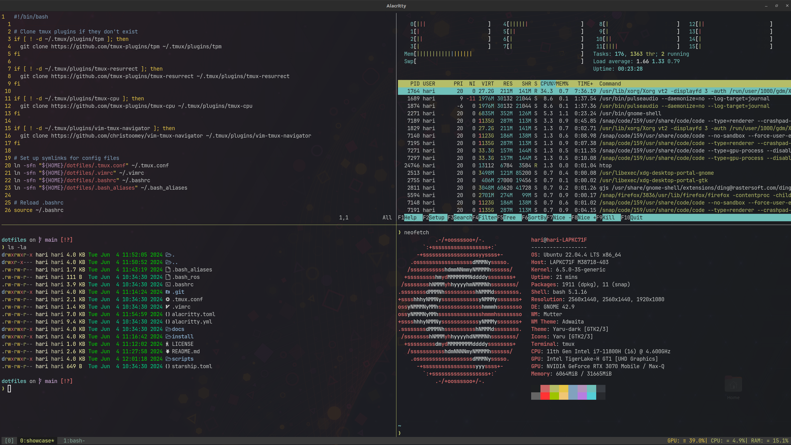
Task: Click the htop Mem usage bar
Action: [x=494, y=54]
